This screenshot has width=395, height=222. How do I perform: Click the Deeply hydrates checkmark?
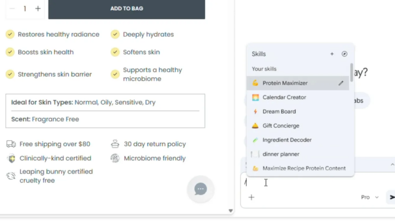click(115, 34)
